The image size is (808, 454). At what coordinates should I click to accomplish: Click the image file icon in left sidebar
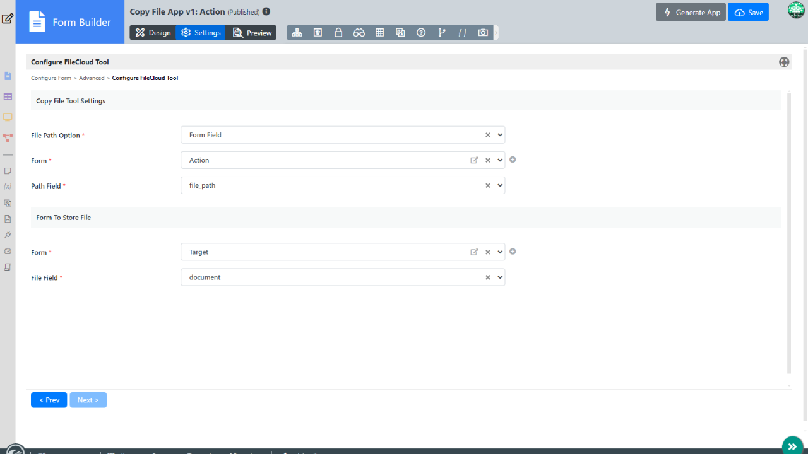click(x=8, y=219)
